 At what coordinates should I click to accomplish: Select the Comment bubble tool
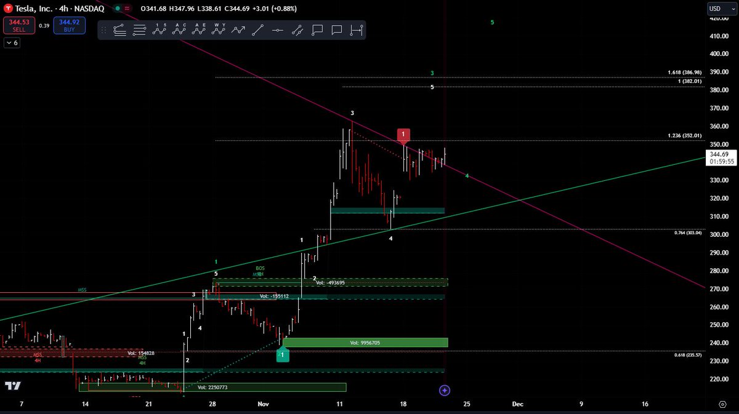(337, 30)
